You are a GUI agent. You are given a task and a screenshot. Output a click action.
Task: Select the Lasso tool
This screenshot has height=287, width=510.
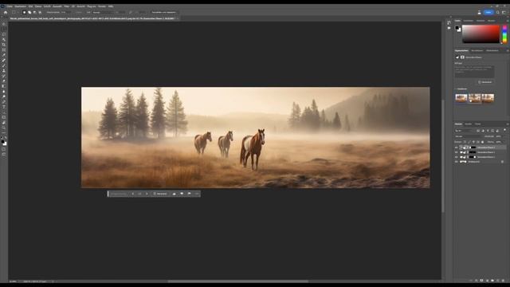[4, 34]
